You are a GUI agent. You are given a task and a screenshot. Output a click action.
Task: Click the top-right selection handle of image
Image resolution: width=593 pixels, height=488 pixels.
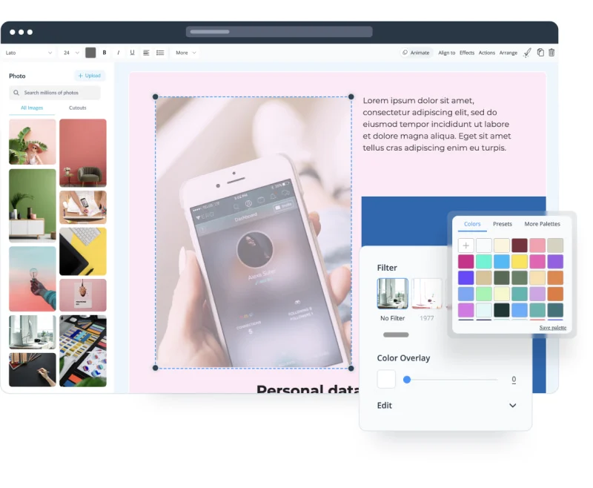click(x=351, y=97)
